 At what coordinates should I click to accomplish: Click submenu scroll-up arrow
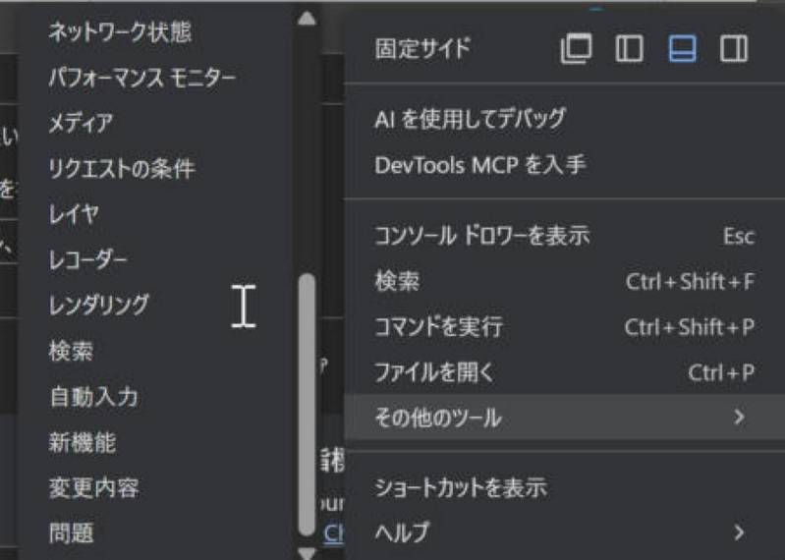(x=307, y=19)
